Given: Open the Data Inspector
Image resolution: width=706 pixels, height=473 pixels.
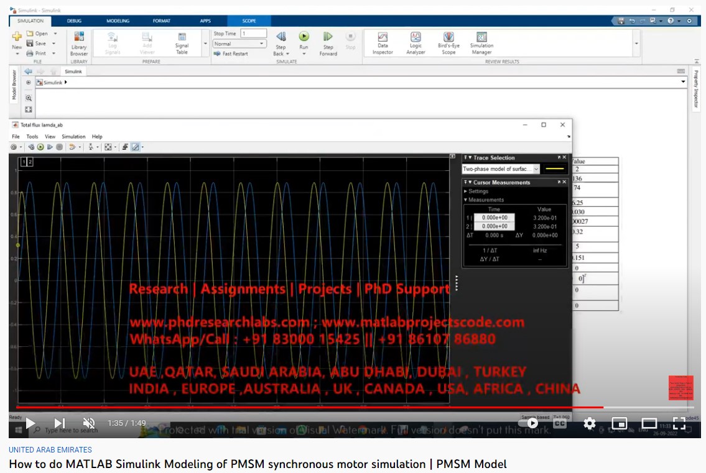Looking at the screenshot, I should coord(383,43).
